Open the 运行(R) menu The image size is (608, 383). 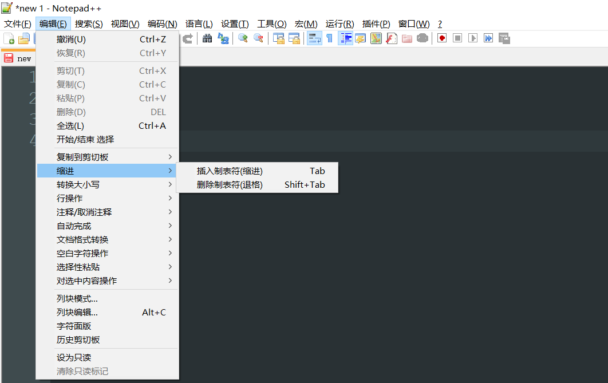339,24
